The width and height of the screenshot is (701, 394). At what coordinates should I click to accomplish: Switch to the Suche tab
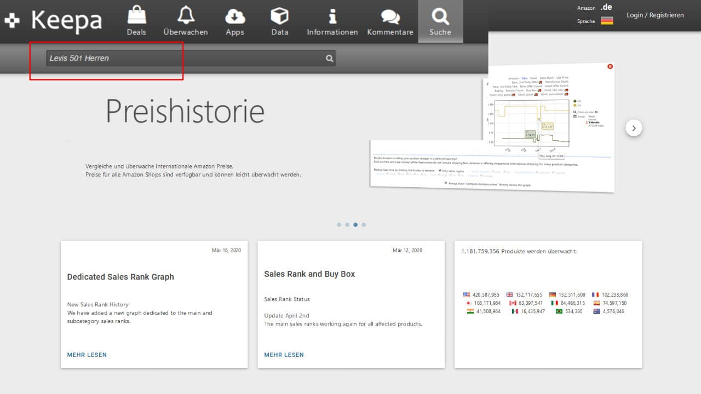pyautogui.click(x=440, y=21)
